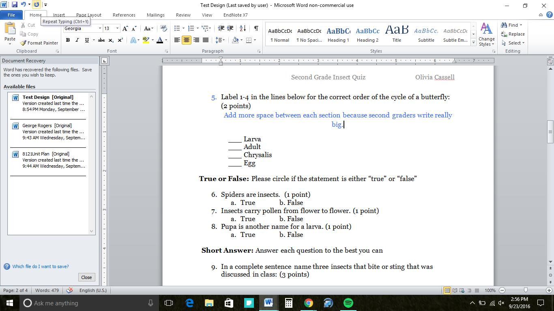Open Spotify from the taskbar
This screenshot has height=311, width=554.
(348, 303)
